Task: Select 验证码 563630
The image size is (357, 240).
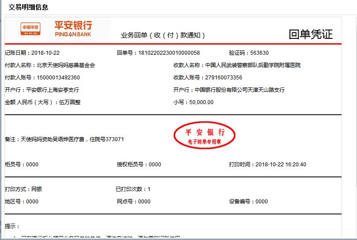Action: point(248,53)
